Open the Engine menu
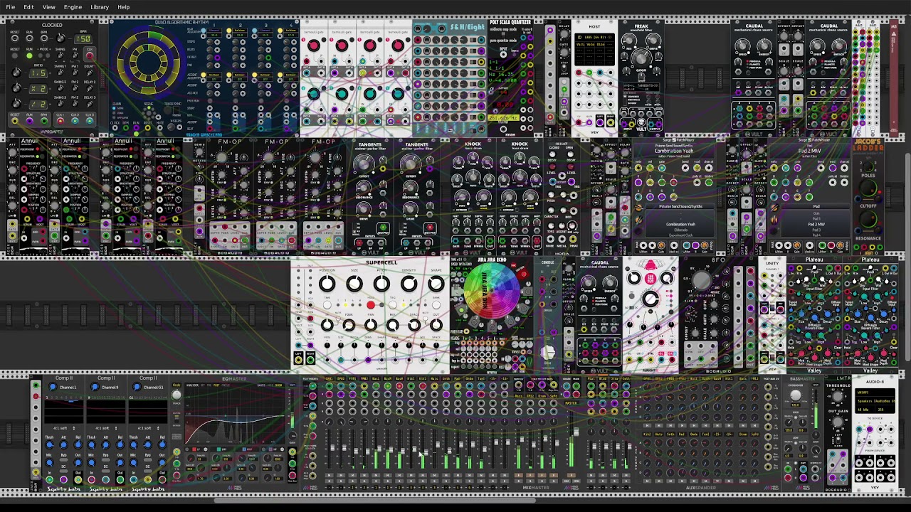 pos(73,7)
